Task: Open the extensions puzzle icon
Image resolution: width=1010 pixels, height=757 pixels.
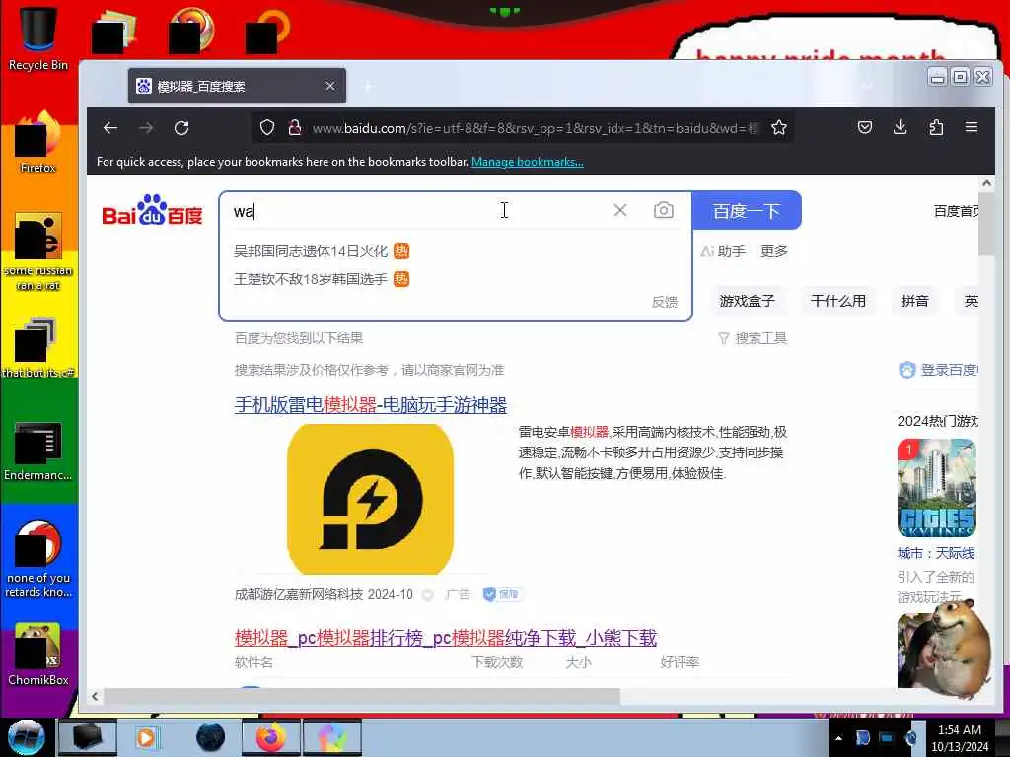Action: [x=936, y=127]
